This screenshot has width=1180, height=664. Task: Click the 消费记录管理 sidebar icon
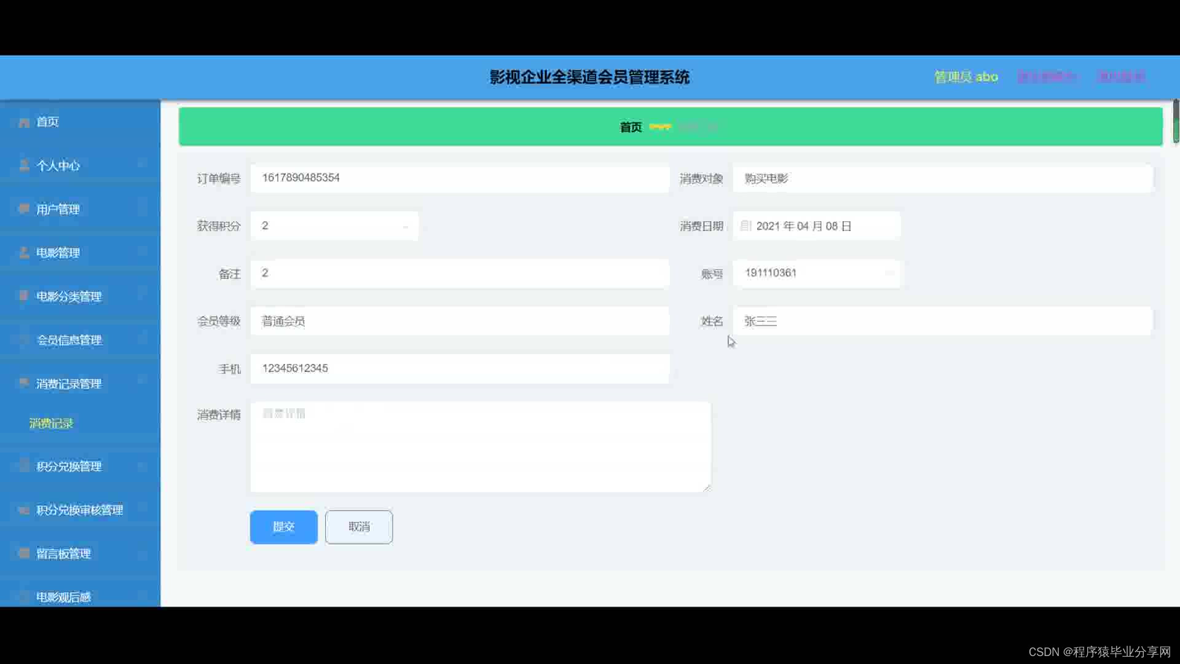pos(24,383)
